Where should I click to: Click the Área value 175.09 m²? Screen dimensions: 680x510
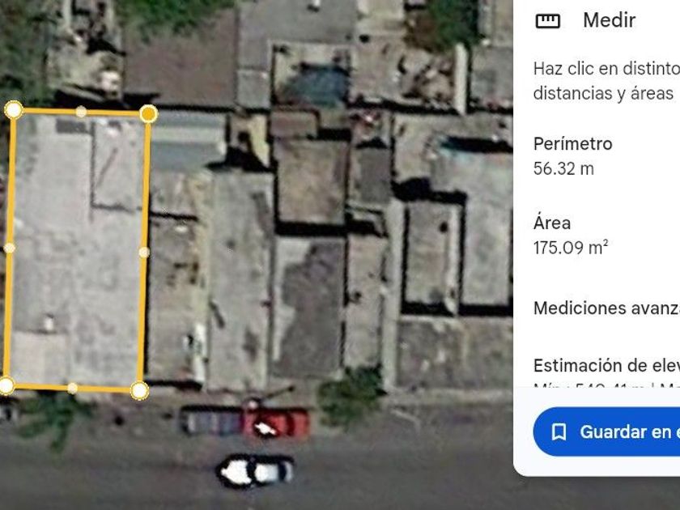pyautogui.click(x=571, y=248)
